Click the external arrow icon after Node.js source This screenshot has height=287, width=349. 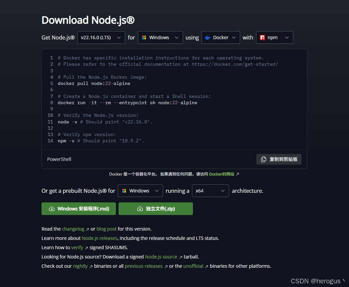(181, 257)
